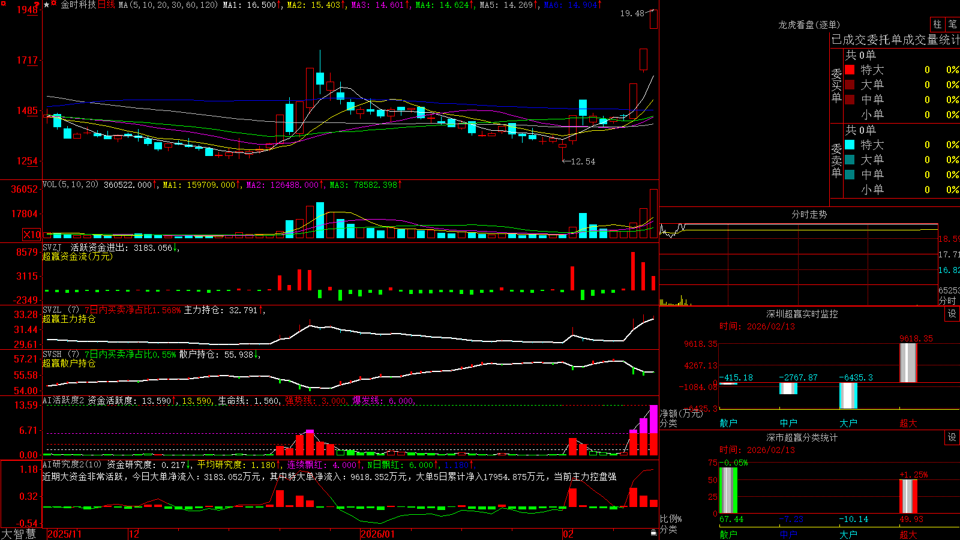
Task: Click the 散户 bar in 深市超赢分类统计 chart
Action: (728, 490)
